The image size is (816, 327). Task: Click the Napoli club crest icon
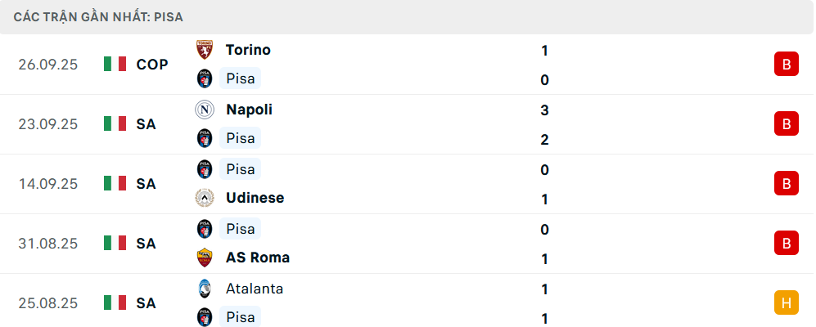click(204, 110)
